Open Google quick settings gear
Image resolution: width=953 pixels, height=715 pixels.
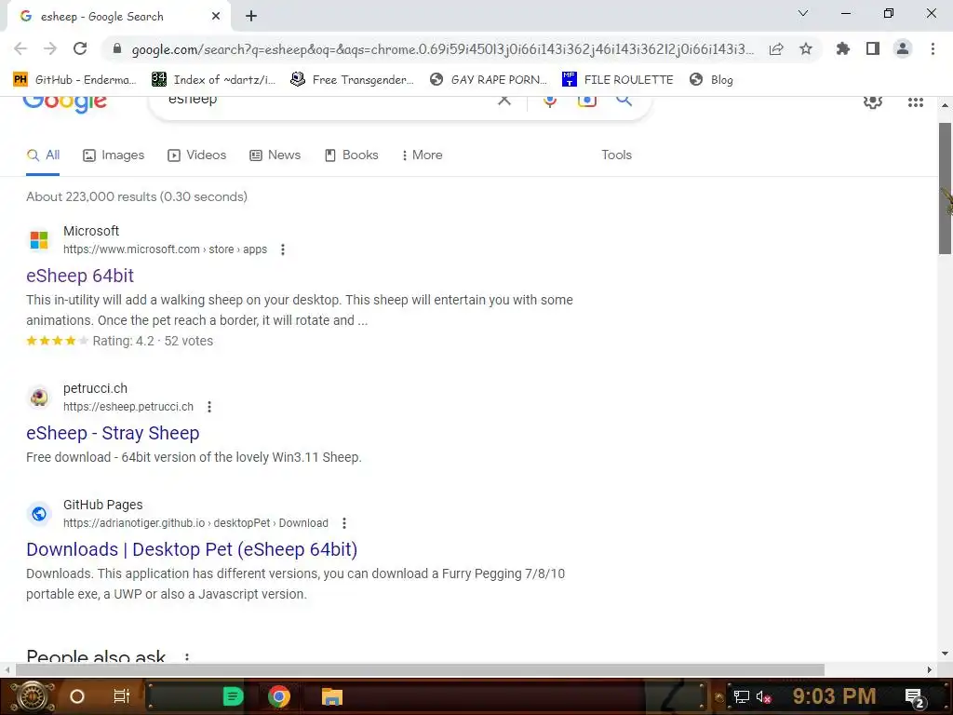pyautogui.click(x=873, y=102)
